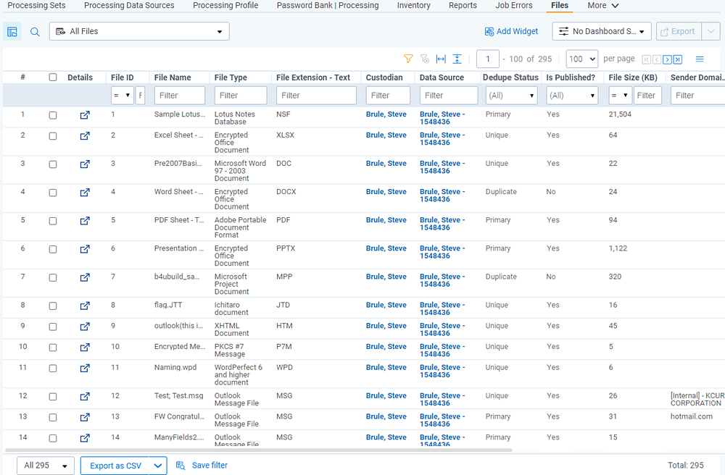
Task: Click the clear all filters icon
Action: coord(424,59)
